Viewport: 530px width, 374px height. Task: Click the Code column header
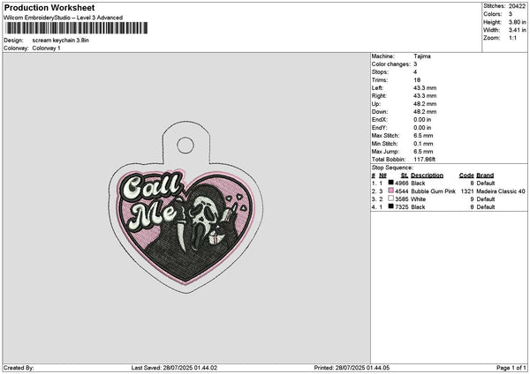(x=466, y=176)
